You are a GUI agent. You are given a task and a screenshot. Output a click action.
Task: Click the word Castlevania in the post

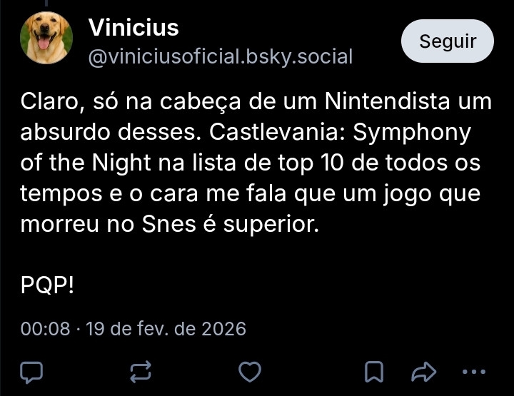click(x=293, y=132)
